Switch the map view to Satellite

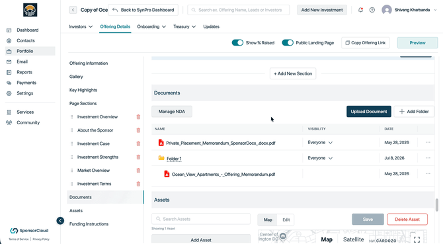[353, 239]
